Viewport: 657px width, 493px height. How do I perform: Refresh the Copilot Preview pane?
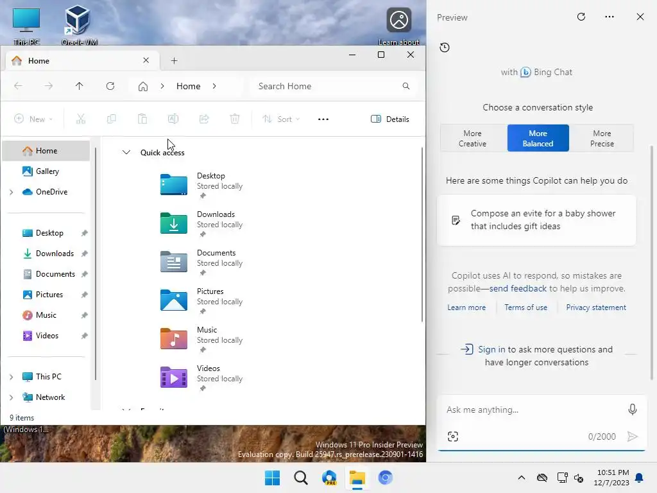581,17
